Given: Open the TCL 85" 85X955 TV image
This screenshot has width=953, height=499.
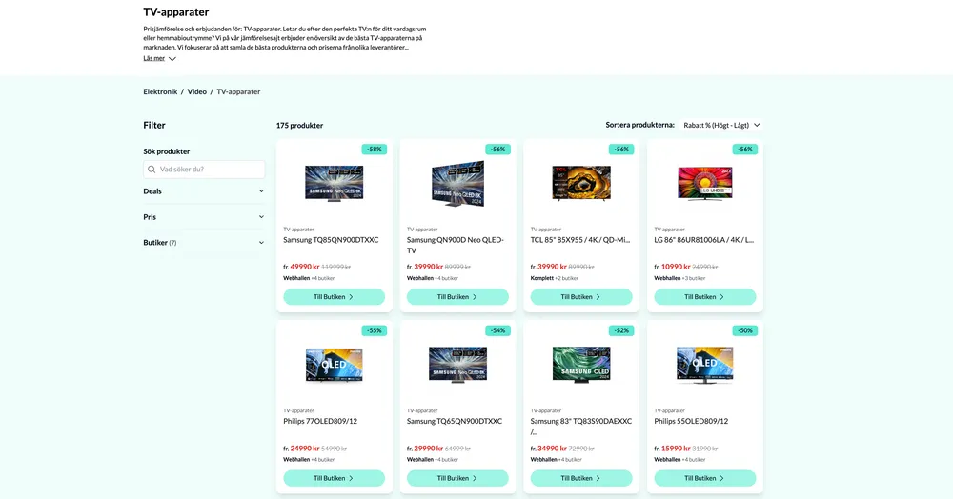Looking at the screenshot, I should click(581, 183).
